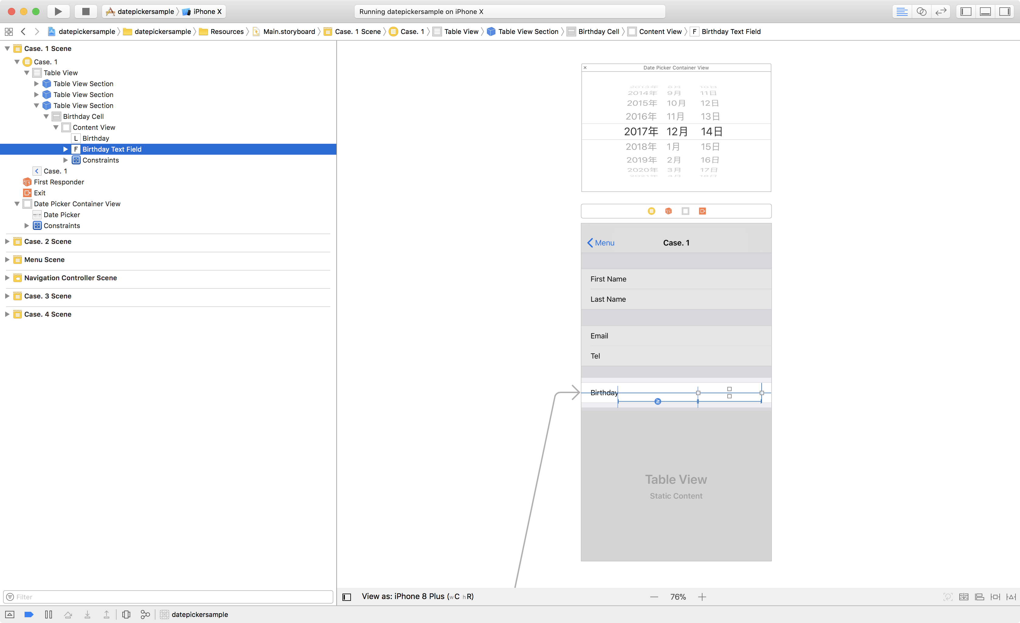Click View as: iPhone 8 Plus

[417, 596]
